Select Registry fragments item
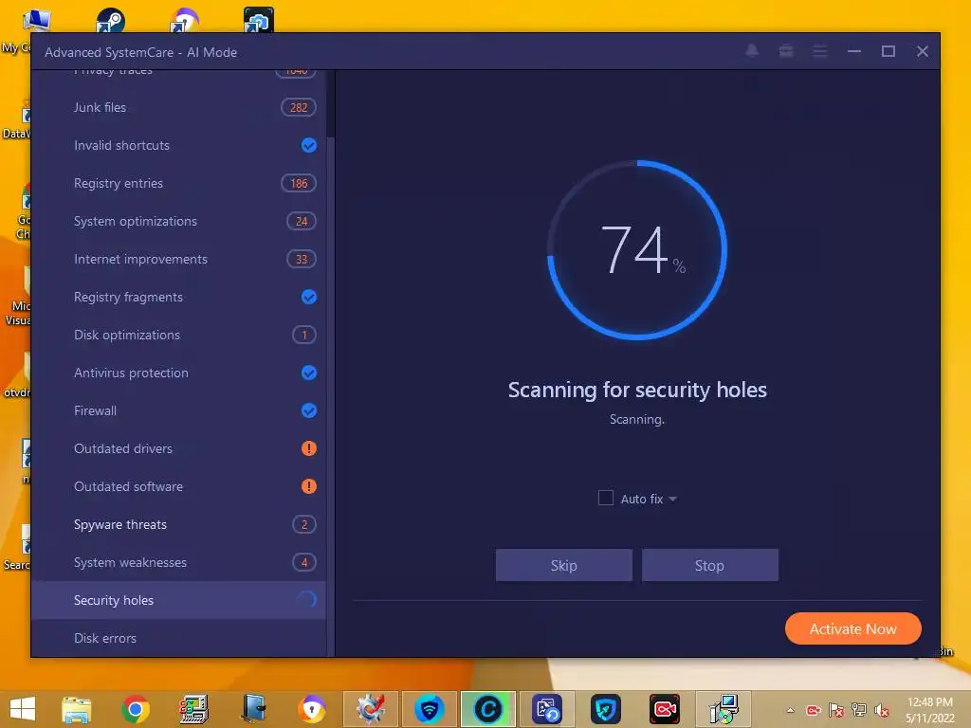This screenshot has width=971, height=728. [x=178, y=297]
